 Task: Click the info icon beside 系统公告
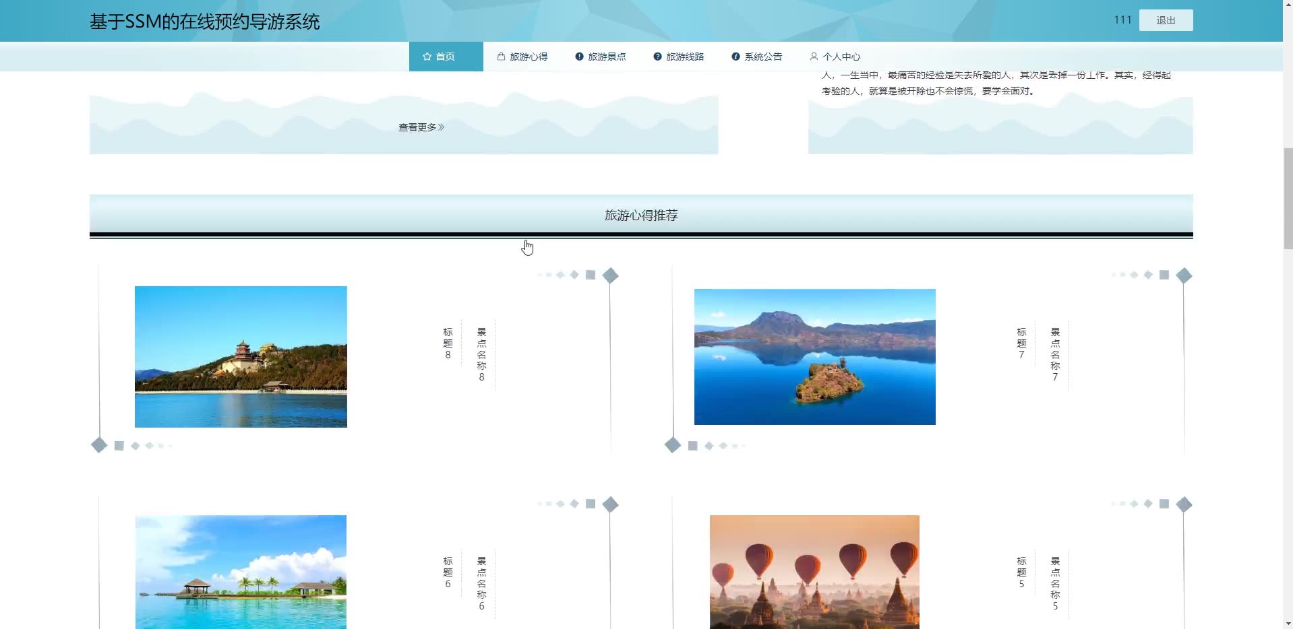click(735, 57)
